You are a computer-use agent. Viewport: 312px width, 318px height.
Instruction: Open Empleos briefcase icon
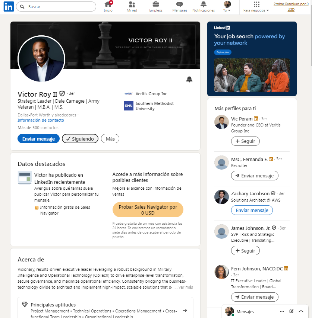(156, 6)
